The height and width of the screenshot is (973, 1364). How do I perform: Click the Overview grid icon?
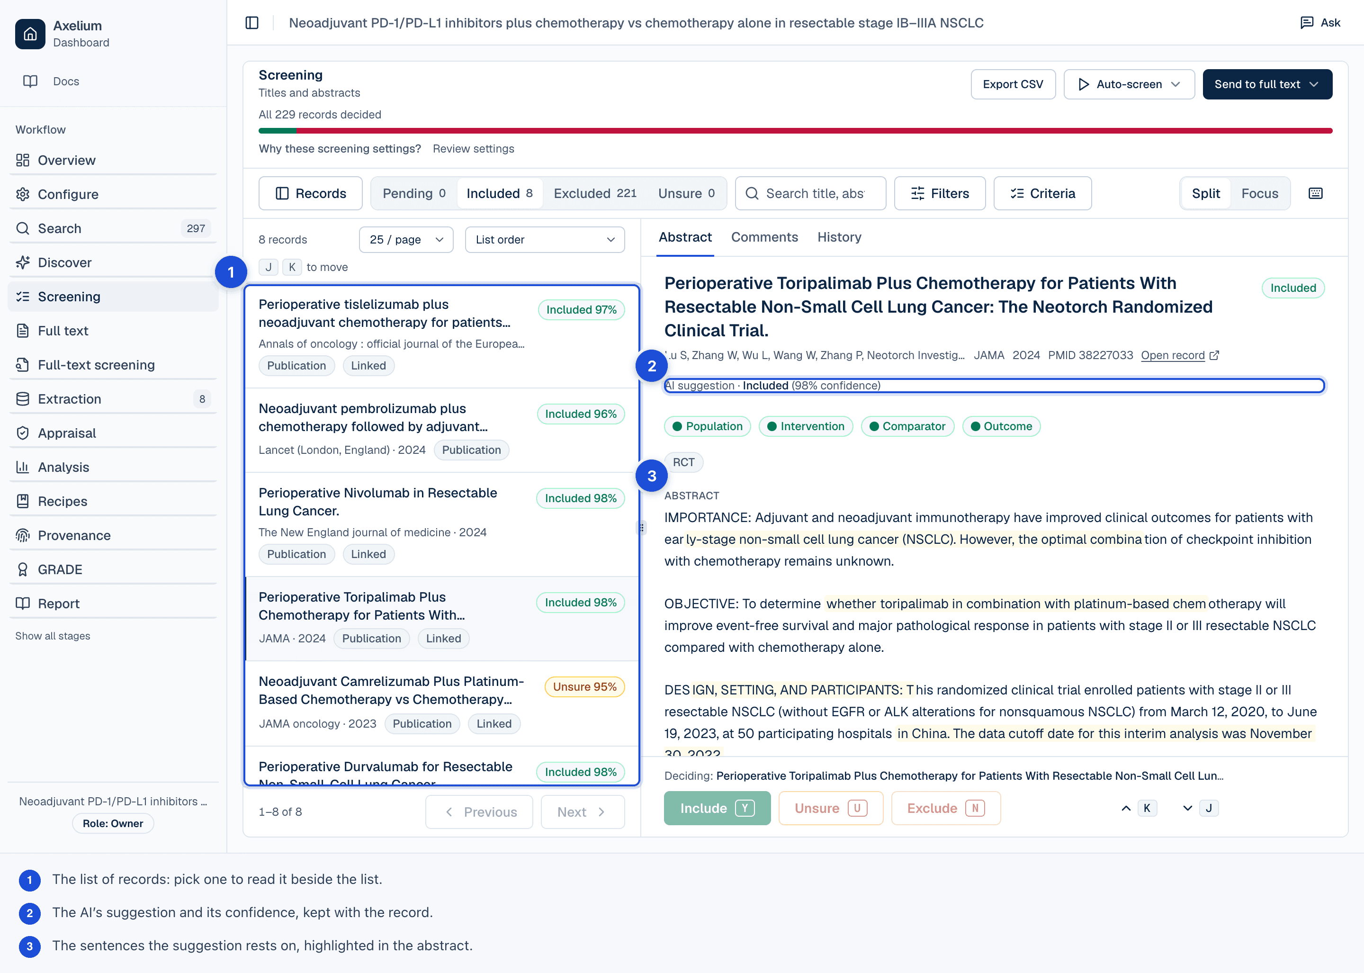click(23, 160)
